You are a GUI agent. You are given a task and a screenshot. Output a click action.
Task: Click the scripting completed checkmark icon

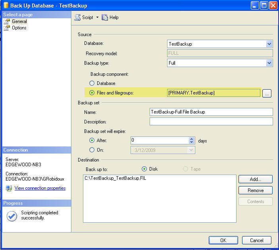tap(12, 215)
